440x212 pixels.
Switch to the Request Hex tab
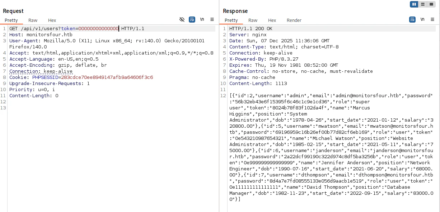coord(52,20)
